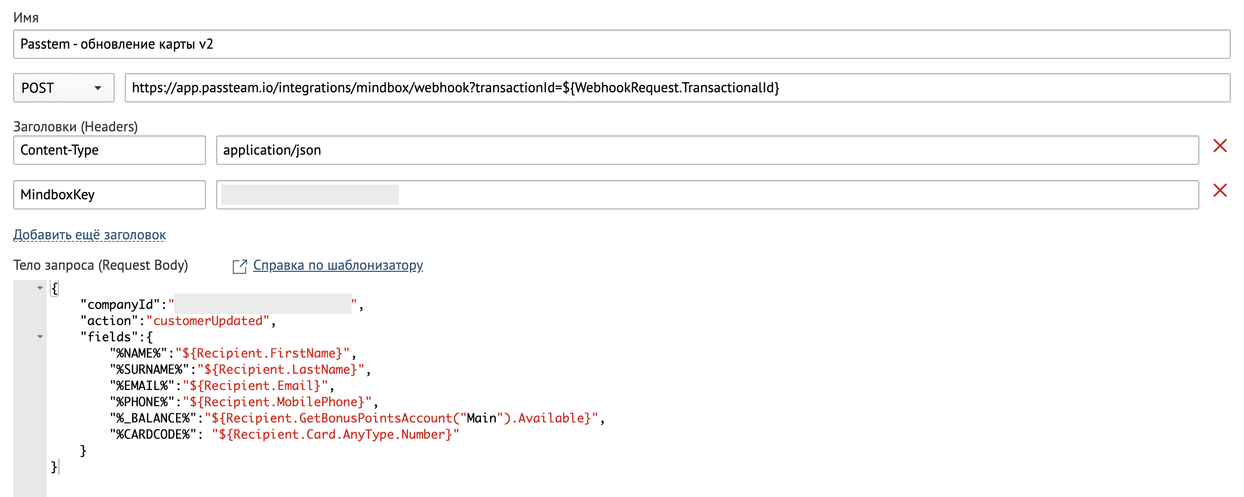Collapse the root JSON object fold arrow

(40, 288)
